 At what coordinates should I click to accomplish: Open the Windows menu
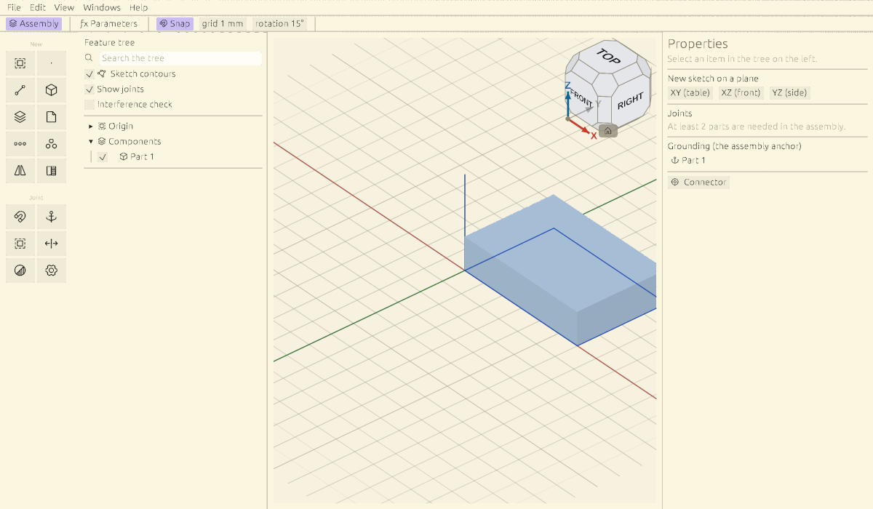102,7
